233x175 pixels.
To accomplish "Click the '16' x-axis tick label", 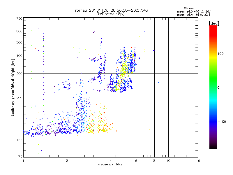I will point(198,161).
